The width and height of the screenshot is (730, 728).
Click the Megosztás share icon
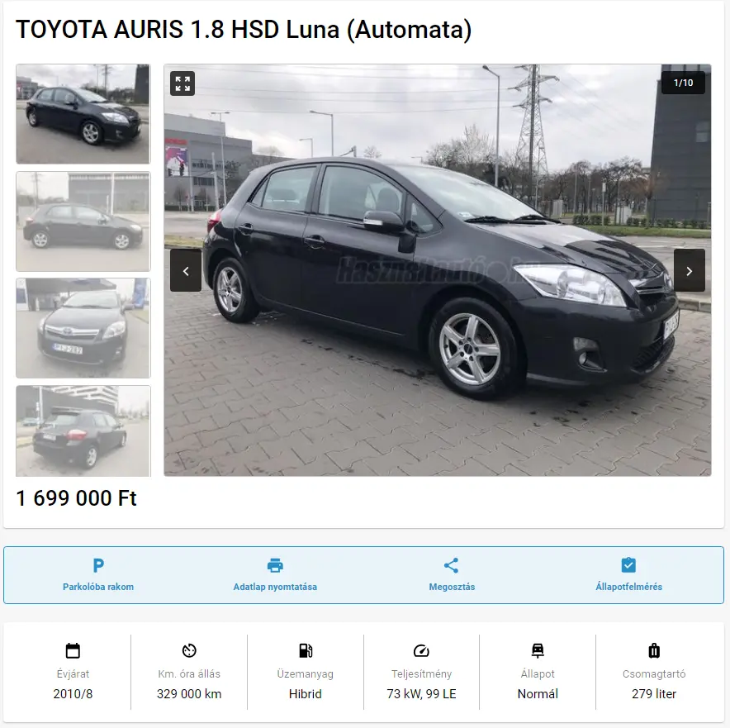click(452, 565)
